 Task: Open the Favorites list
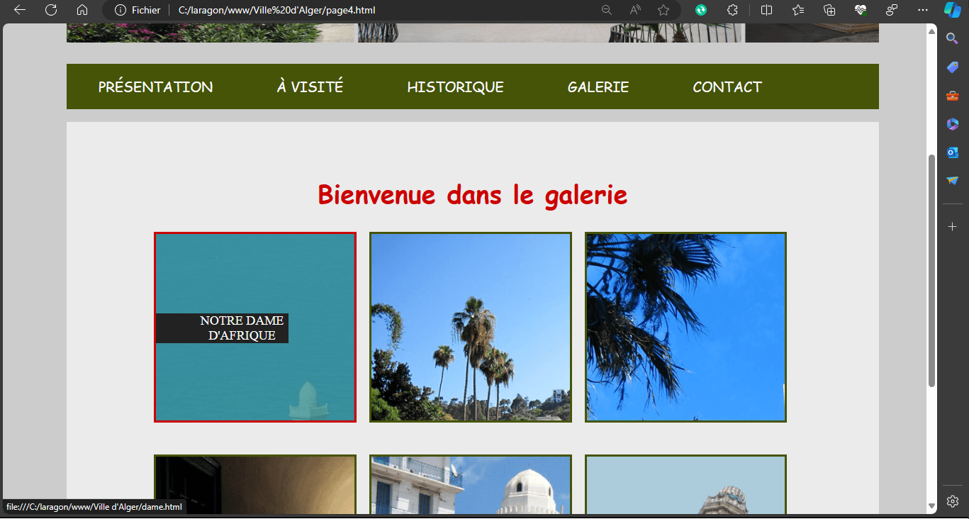pos(798,10)
